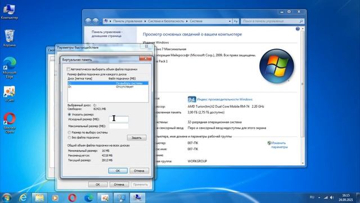Viewport: 360px width, 203px height.
Task: Click the volume icon in the system tray
Action: (x=332, y=197)
